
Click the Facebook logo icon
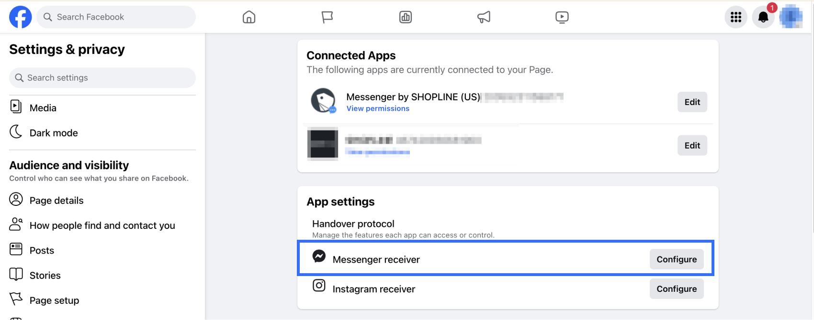[21, 17]
